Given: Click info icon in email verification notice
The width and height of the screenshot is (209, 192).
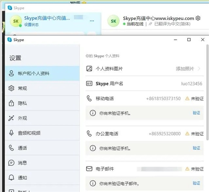Looking at the screenshot, I should click(93, 183).
